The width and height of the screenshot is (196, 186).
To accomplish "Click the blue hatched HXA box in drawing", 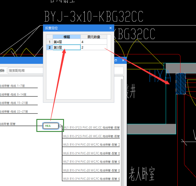I will coord(181,84).
